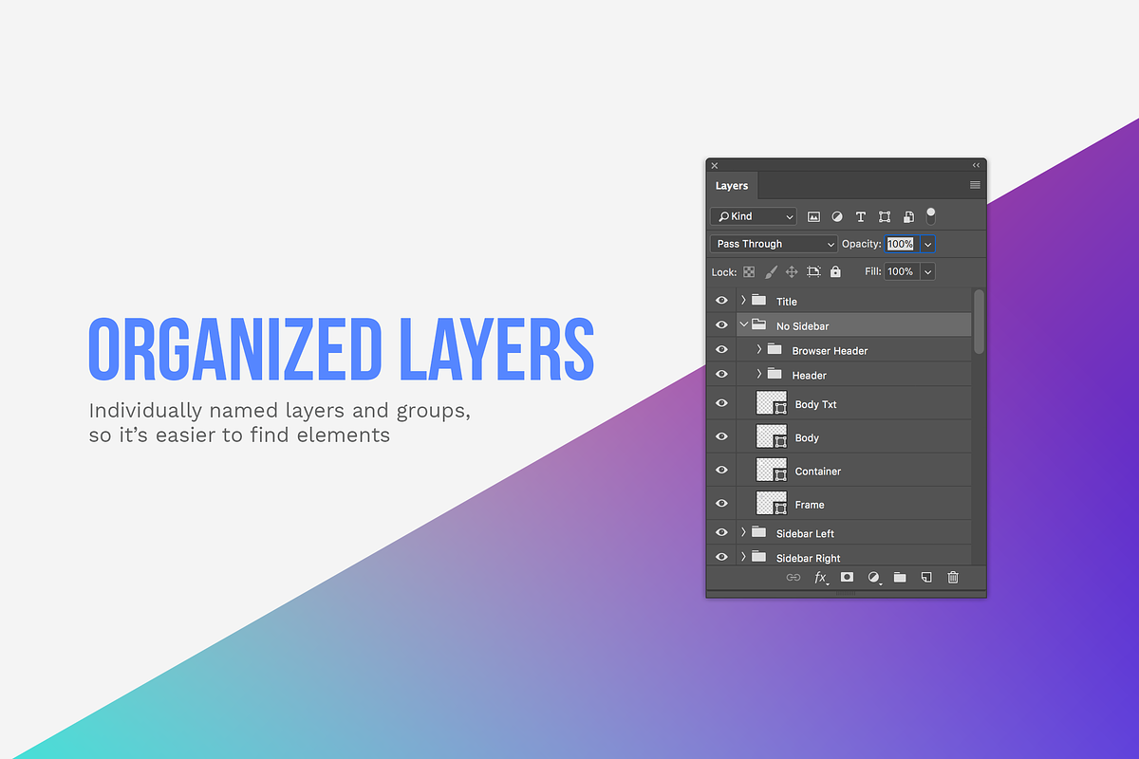The width and height of the screenshot is (1139, 759).
Task: Click the Layers panel scrollbar
Action: 979,321
